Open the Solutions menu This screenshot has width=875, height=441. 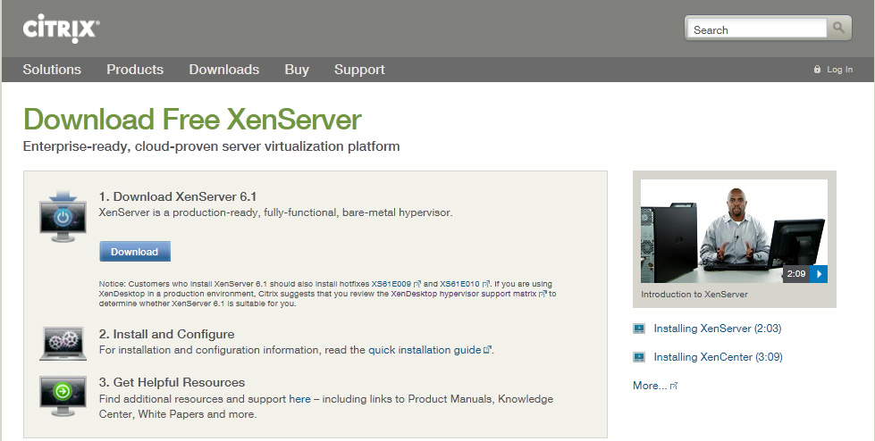tap(52, 69)
